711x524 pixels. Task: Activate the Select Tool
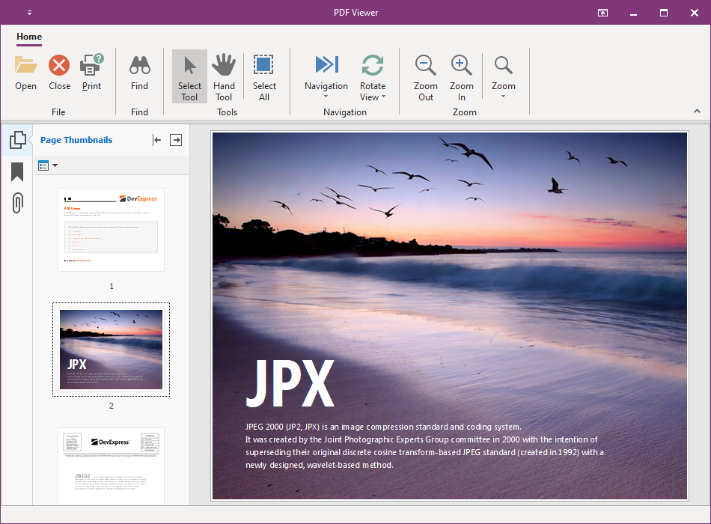[x=189, y=75]
